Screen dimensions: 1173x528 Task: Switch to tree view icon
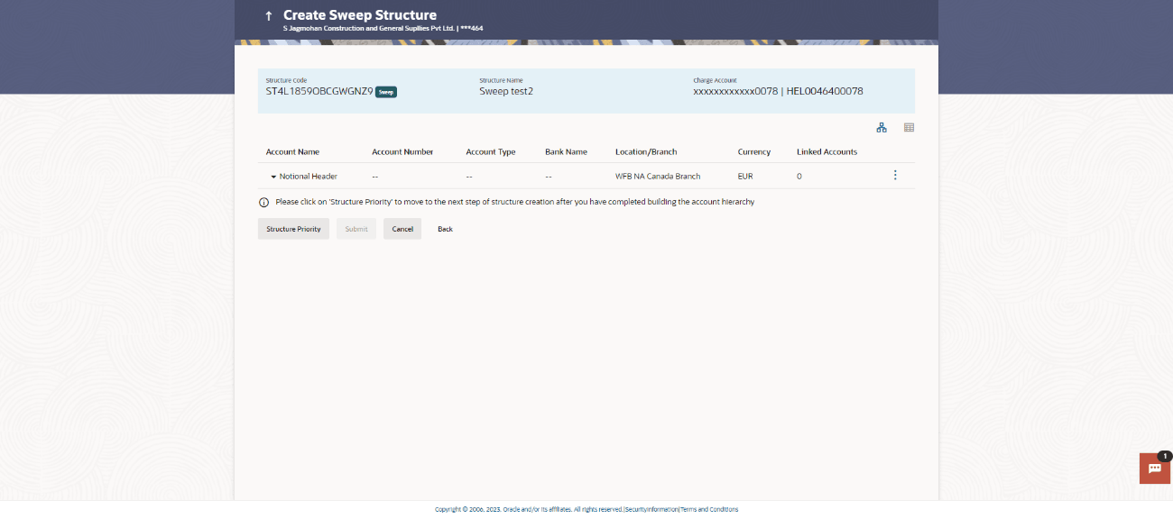[882, 128]
